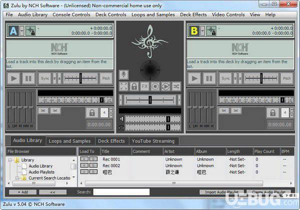Viewport: 300px width, 210px height.
Task: Switch to Loops and Samples tab
Action: click(x=69, y=141)
